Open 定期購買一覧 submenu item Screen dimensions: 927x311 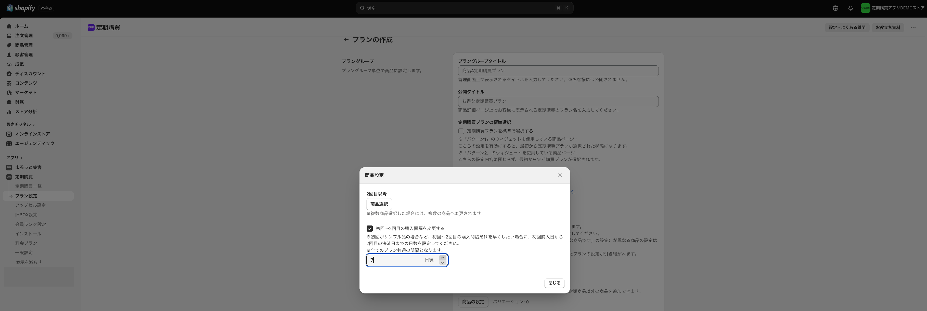click(29, 186)
